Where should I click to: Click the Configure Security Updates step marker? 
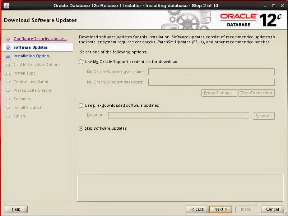[x=8, y=39]
